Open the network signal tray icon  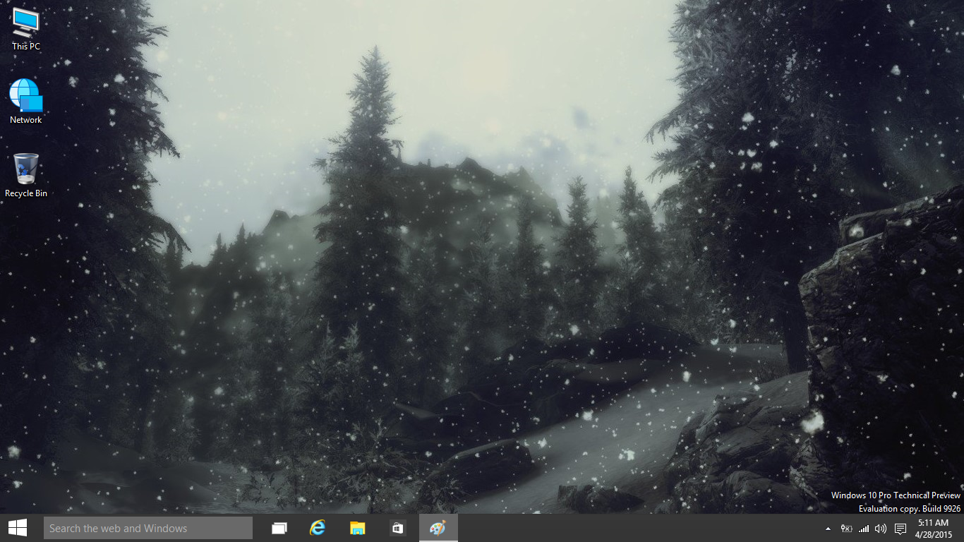(x=864, y=529)
